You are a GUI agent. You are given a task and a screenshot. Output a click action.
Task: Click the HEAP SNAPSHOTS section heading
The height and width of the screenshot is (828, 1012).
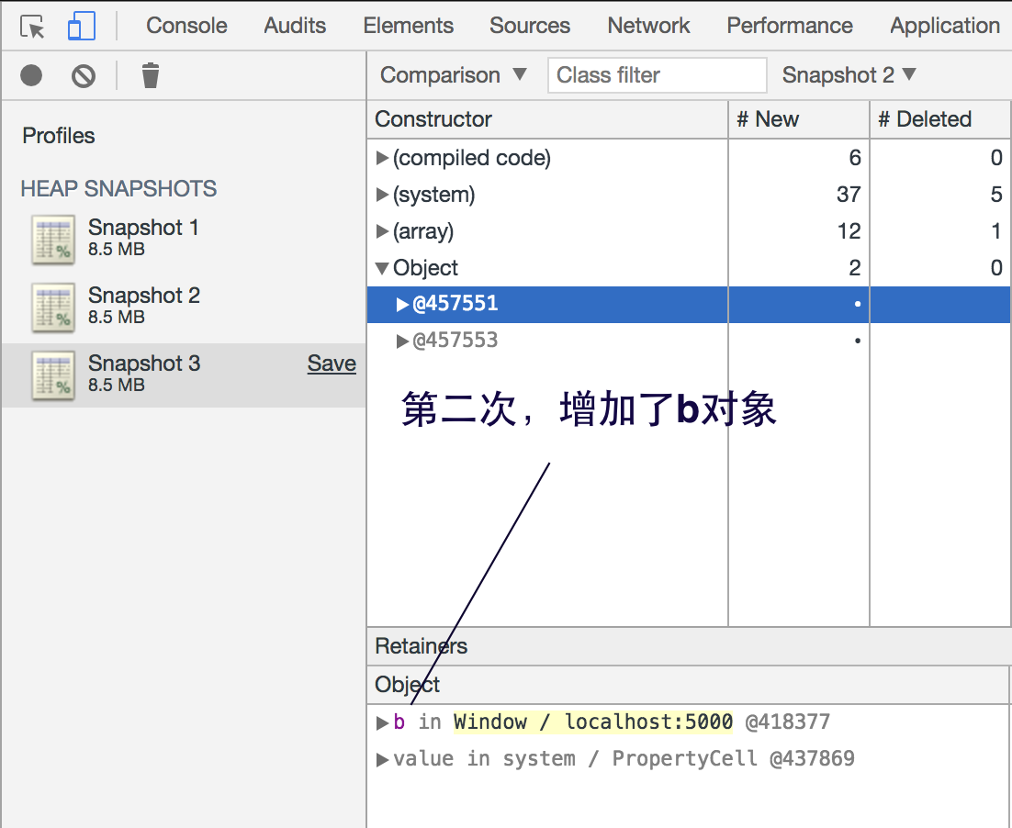(118, 189)
